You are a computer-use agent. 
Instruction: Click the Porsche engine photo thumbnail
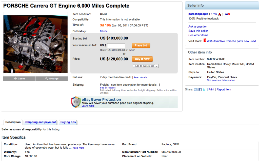(x=35, y=44)
